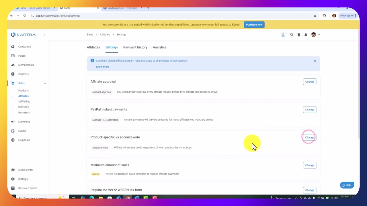Open the Payment history tab
367x206 pixels.
(x=135, y=47)
